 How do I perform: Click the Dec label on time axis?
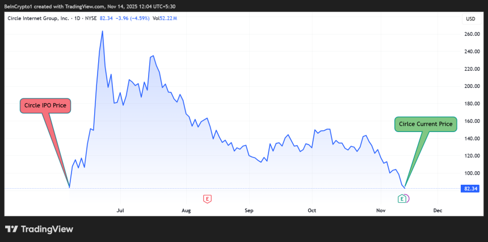click(437, 210)
